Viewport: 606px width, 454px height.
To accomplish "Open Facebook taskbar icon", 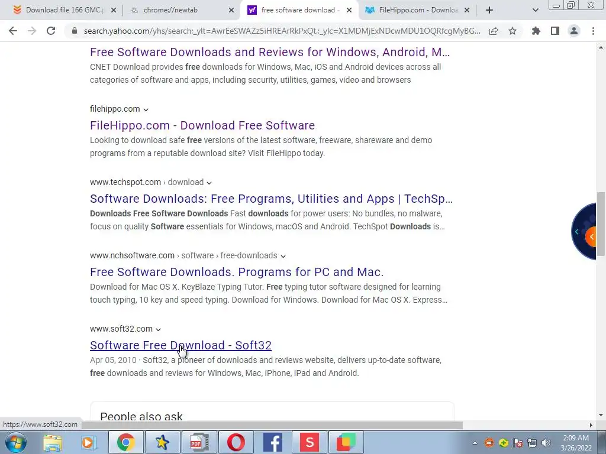I will pos(272,442).
